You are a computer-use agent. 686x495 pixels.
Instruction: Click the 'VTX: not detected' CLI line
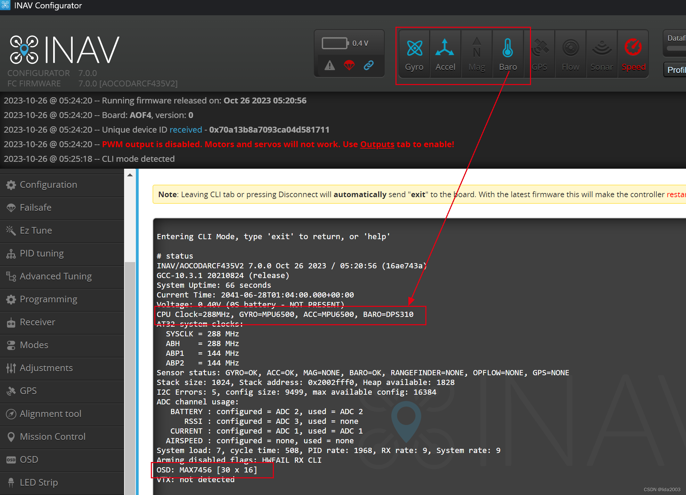pyautogui.click(x=196, y=479)
